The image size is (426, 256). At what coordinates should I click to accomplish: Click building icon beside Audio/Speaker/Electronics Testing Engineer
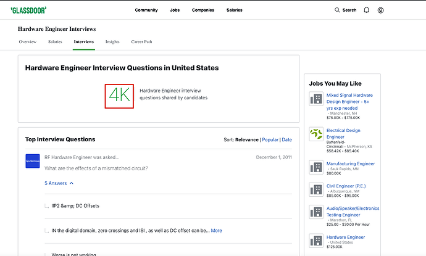tap(316, 212)
